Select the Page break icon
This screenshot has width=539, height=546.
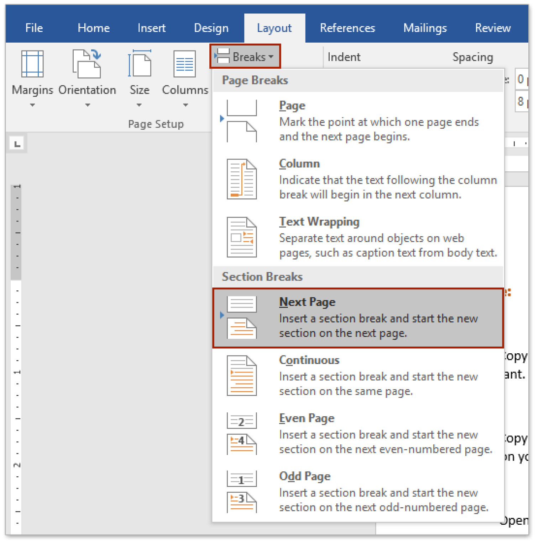[242, 120]
